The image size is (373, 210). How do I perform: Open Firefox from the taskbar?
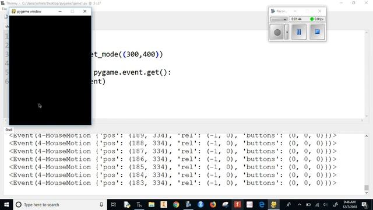pyautogui.click(x=213, y=205)
